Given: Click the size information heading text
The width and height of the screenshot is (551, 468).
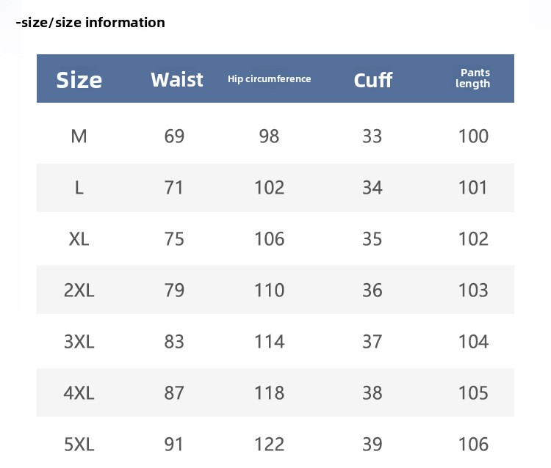Looking at the screenshot, I should tap(90, 22).
